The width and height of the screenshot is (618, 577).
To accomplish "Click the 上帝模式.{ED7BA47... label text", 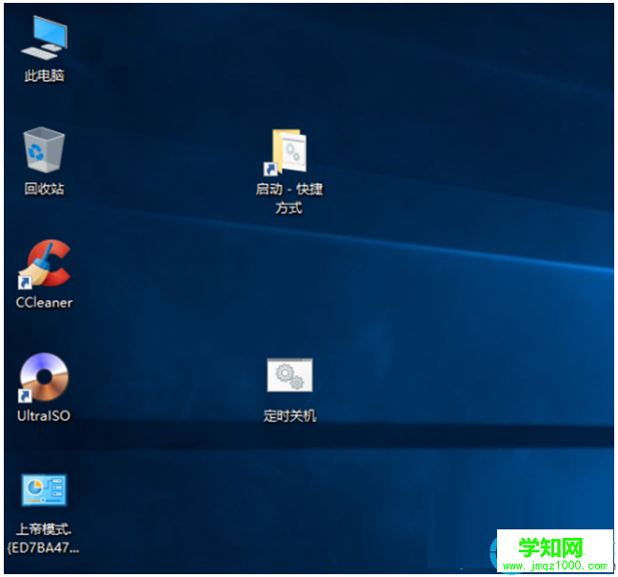I will (x=44, y=538).
